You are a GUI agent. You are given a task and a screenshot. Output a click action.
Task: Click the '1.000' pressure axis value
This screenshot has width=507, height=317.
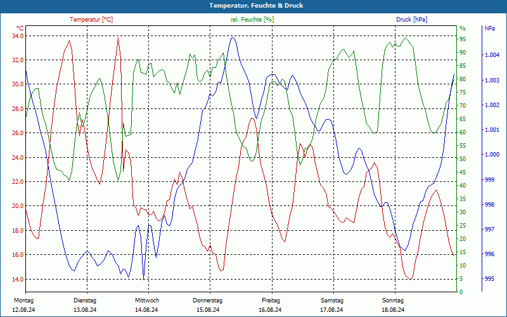(492, 155)
